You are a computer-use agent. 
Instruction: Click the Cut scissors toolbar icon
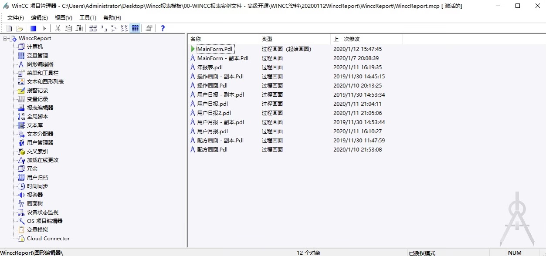pos(58,28)
